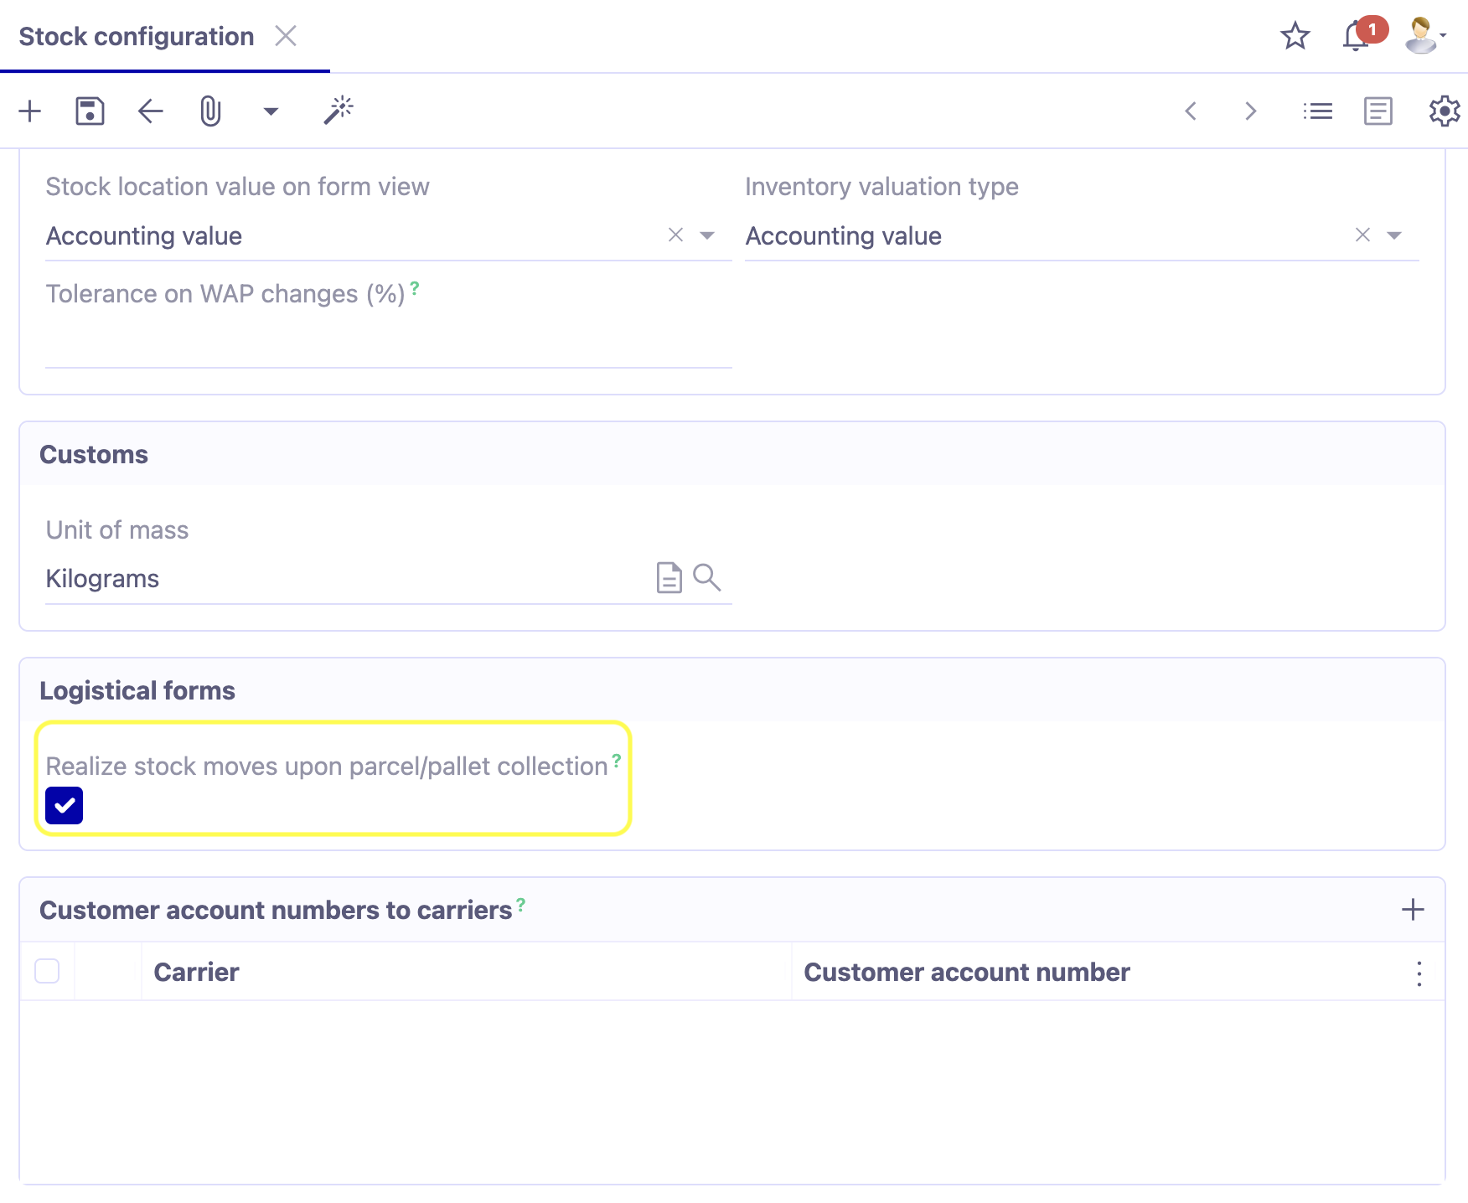The height and width of the screenshot is (1203, 1468).
Task: Mark the record as favorite with the star
Action: tap(1295, 36)
